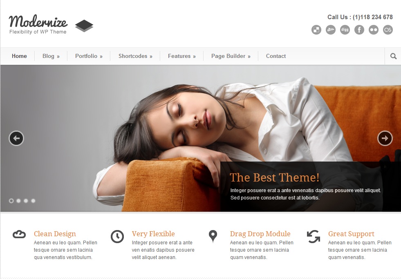Click the Delicious social icon
The height and width of the screenshot is (279, 401).
pyautogui.click(x=316, y=30)
